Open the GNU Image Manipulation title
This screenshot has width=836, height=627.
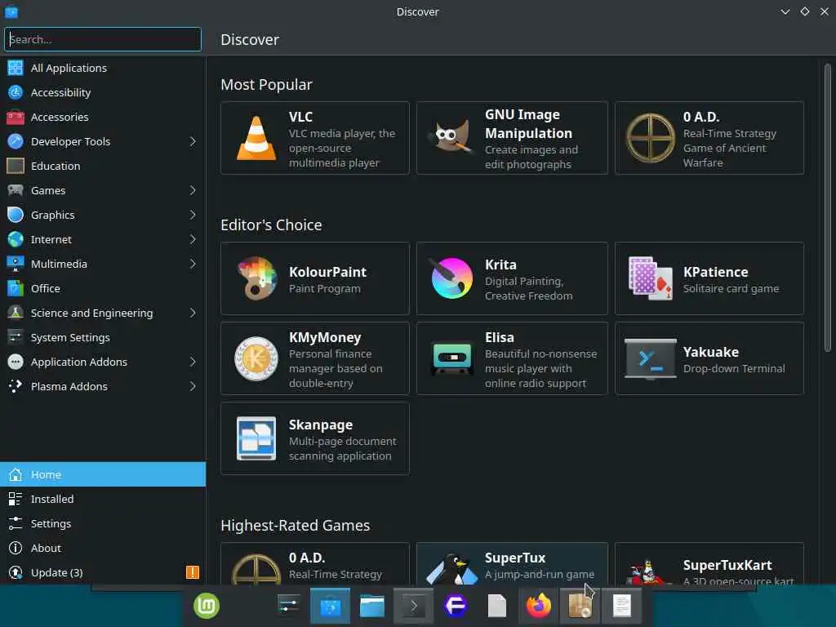click(528, 124)
